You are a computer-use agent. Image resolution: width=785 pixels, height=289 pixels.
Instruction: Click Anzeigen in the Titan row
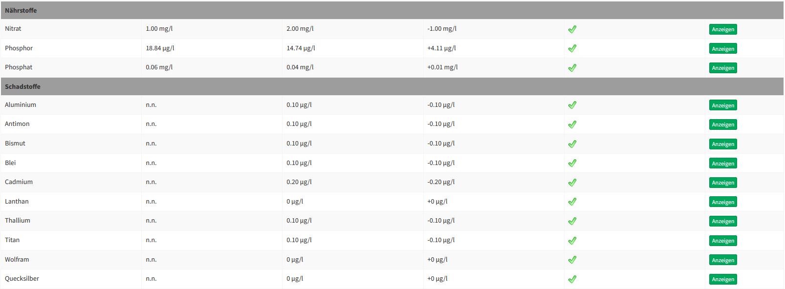coord(722,241)
